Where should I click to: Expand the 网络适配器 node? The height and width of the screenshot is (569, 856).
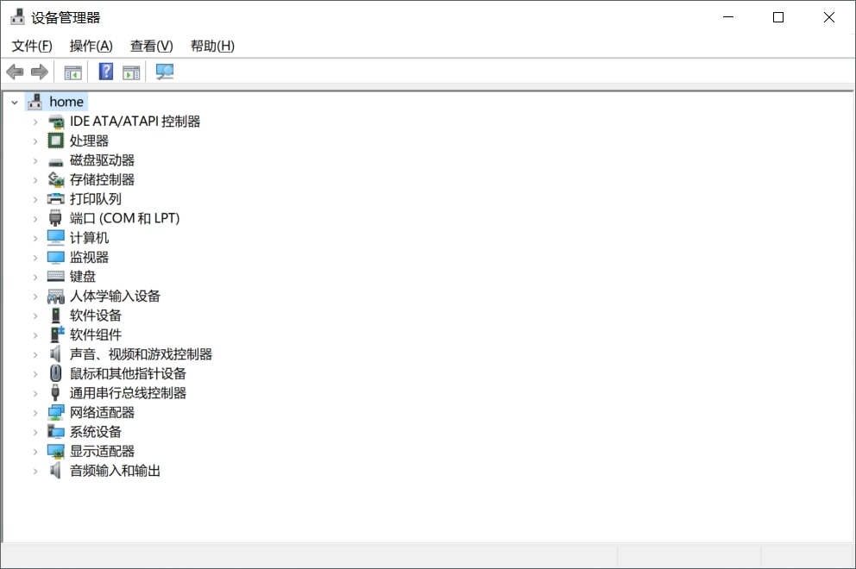click(35, 413)
